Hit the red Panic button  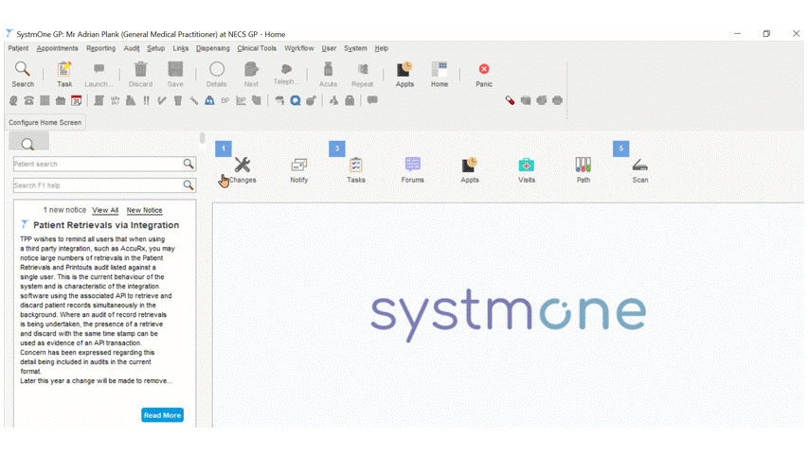484,74
